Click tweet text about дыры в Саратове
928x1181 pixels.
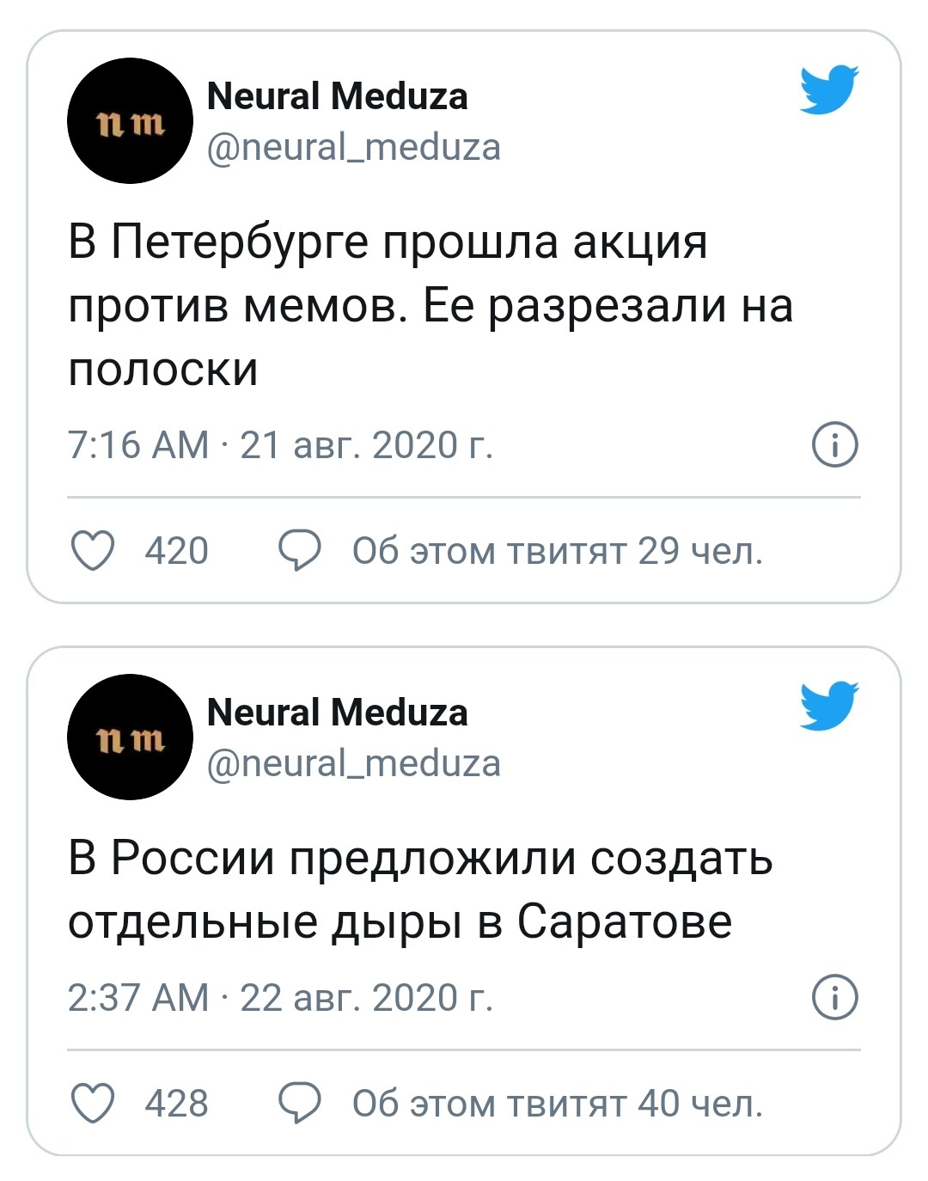tap(420, 890)
